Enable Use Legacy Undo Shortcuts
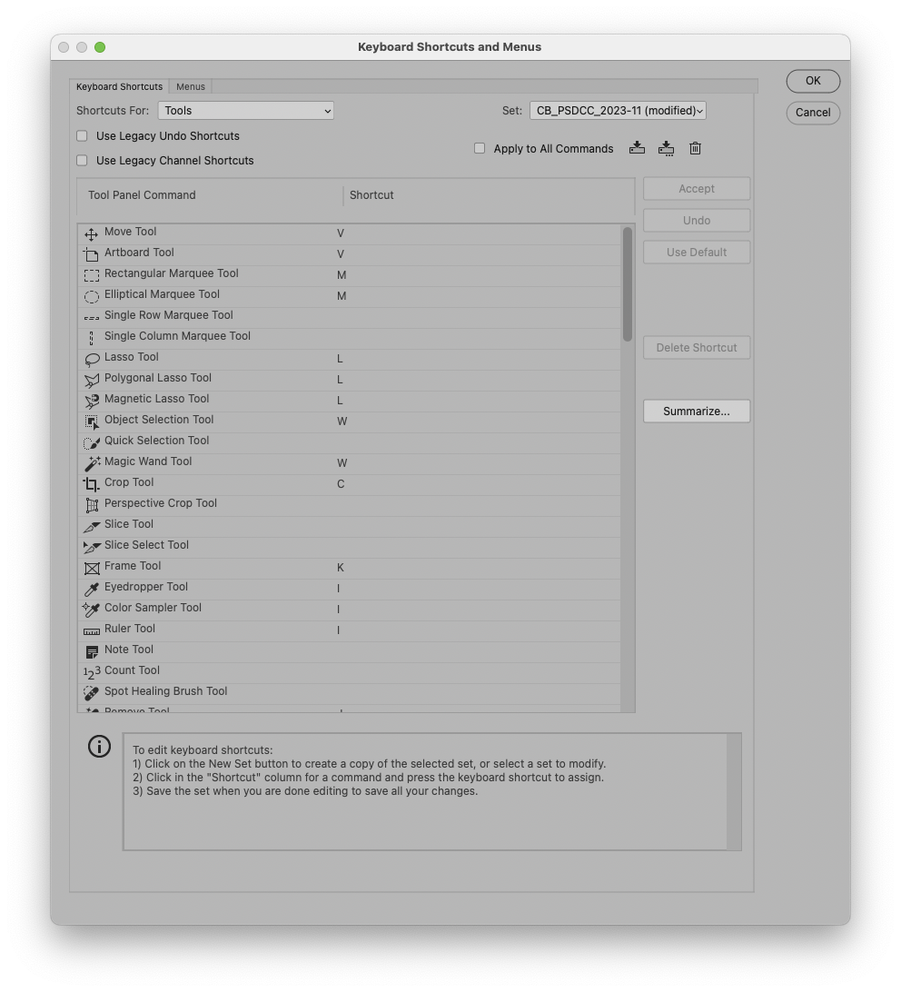Viewport: 901px width, 992px height. (x=81, y=136)
